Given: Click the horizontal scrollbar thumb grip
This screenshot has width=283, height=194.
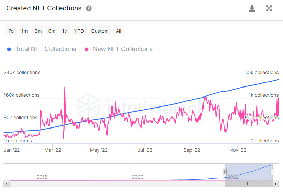Looking at the screenshot, I should (249, 184).
